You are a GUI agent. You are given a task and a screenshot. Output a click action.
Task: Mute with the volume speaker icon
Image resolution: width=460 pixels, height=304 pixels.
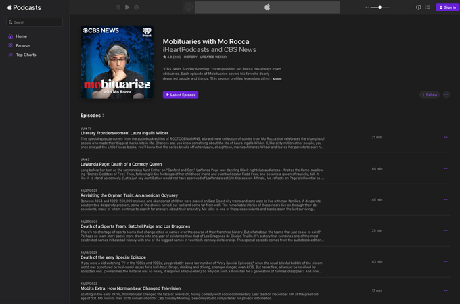tap(367, 7)
